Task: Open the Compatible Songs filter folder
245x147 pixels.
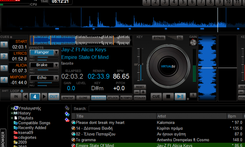Action: coord(32,123)
